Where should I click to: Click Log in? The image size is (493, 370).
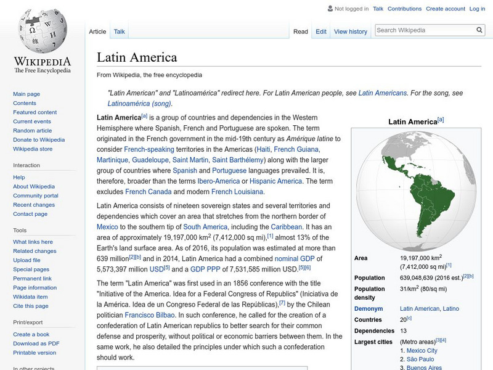click(x=477, y=9)
